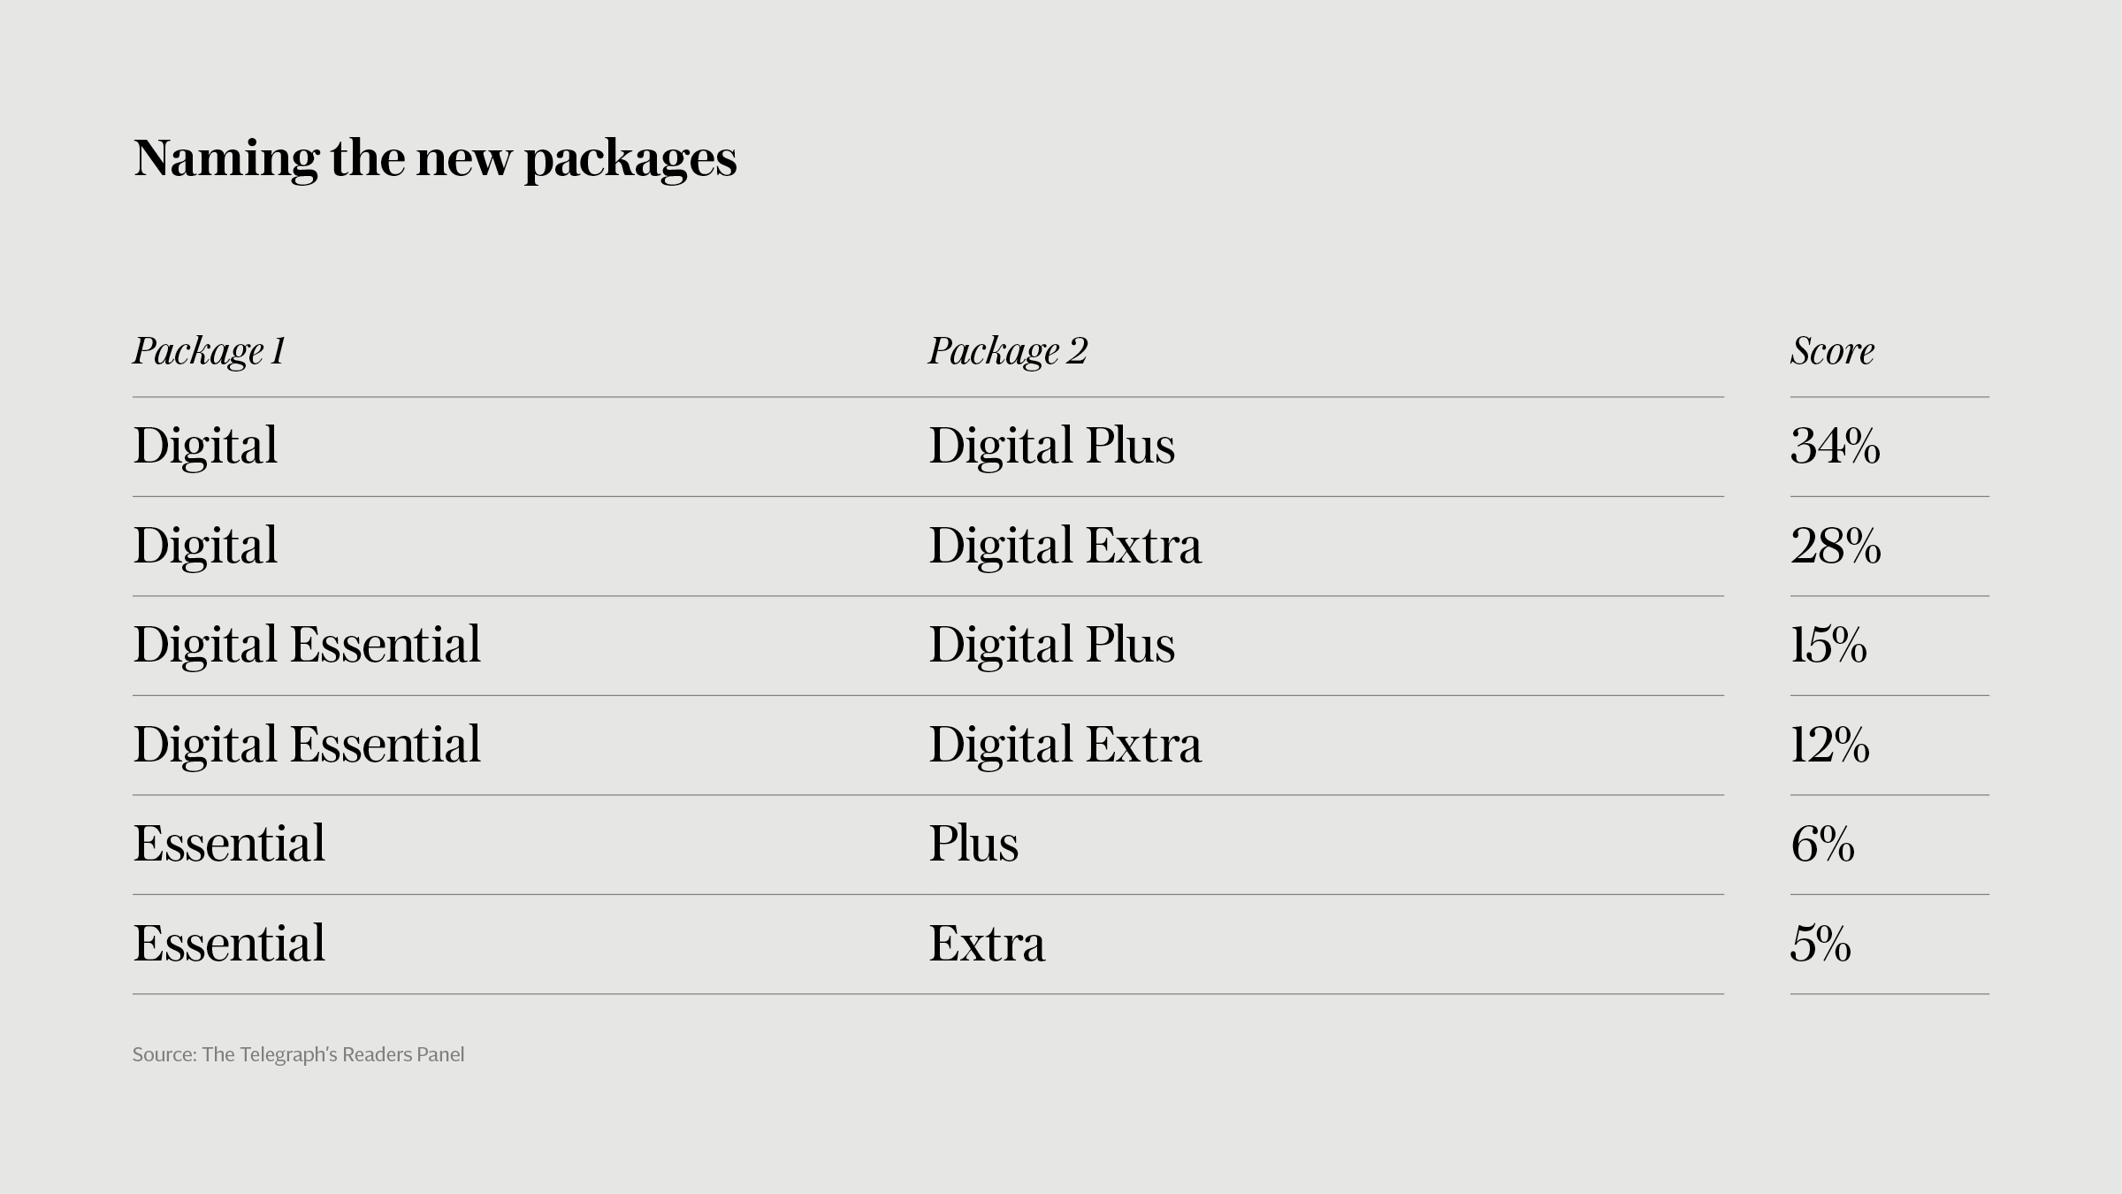Click the 'Naming the new packages' title
Screen dimensions: 2122x1194
click(435, 160)
